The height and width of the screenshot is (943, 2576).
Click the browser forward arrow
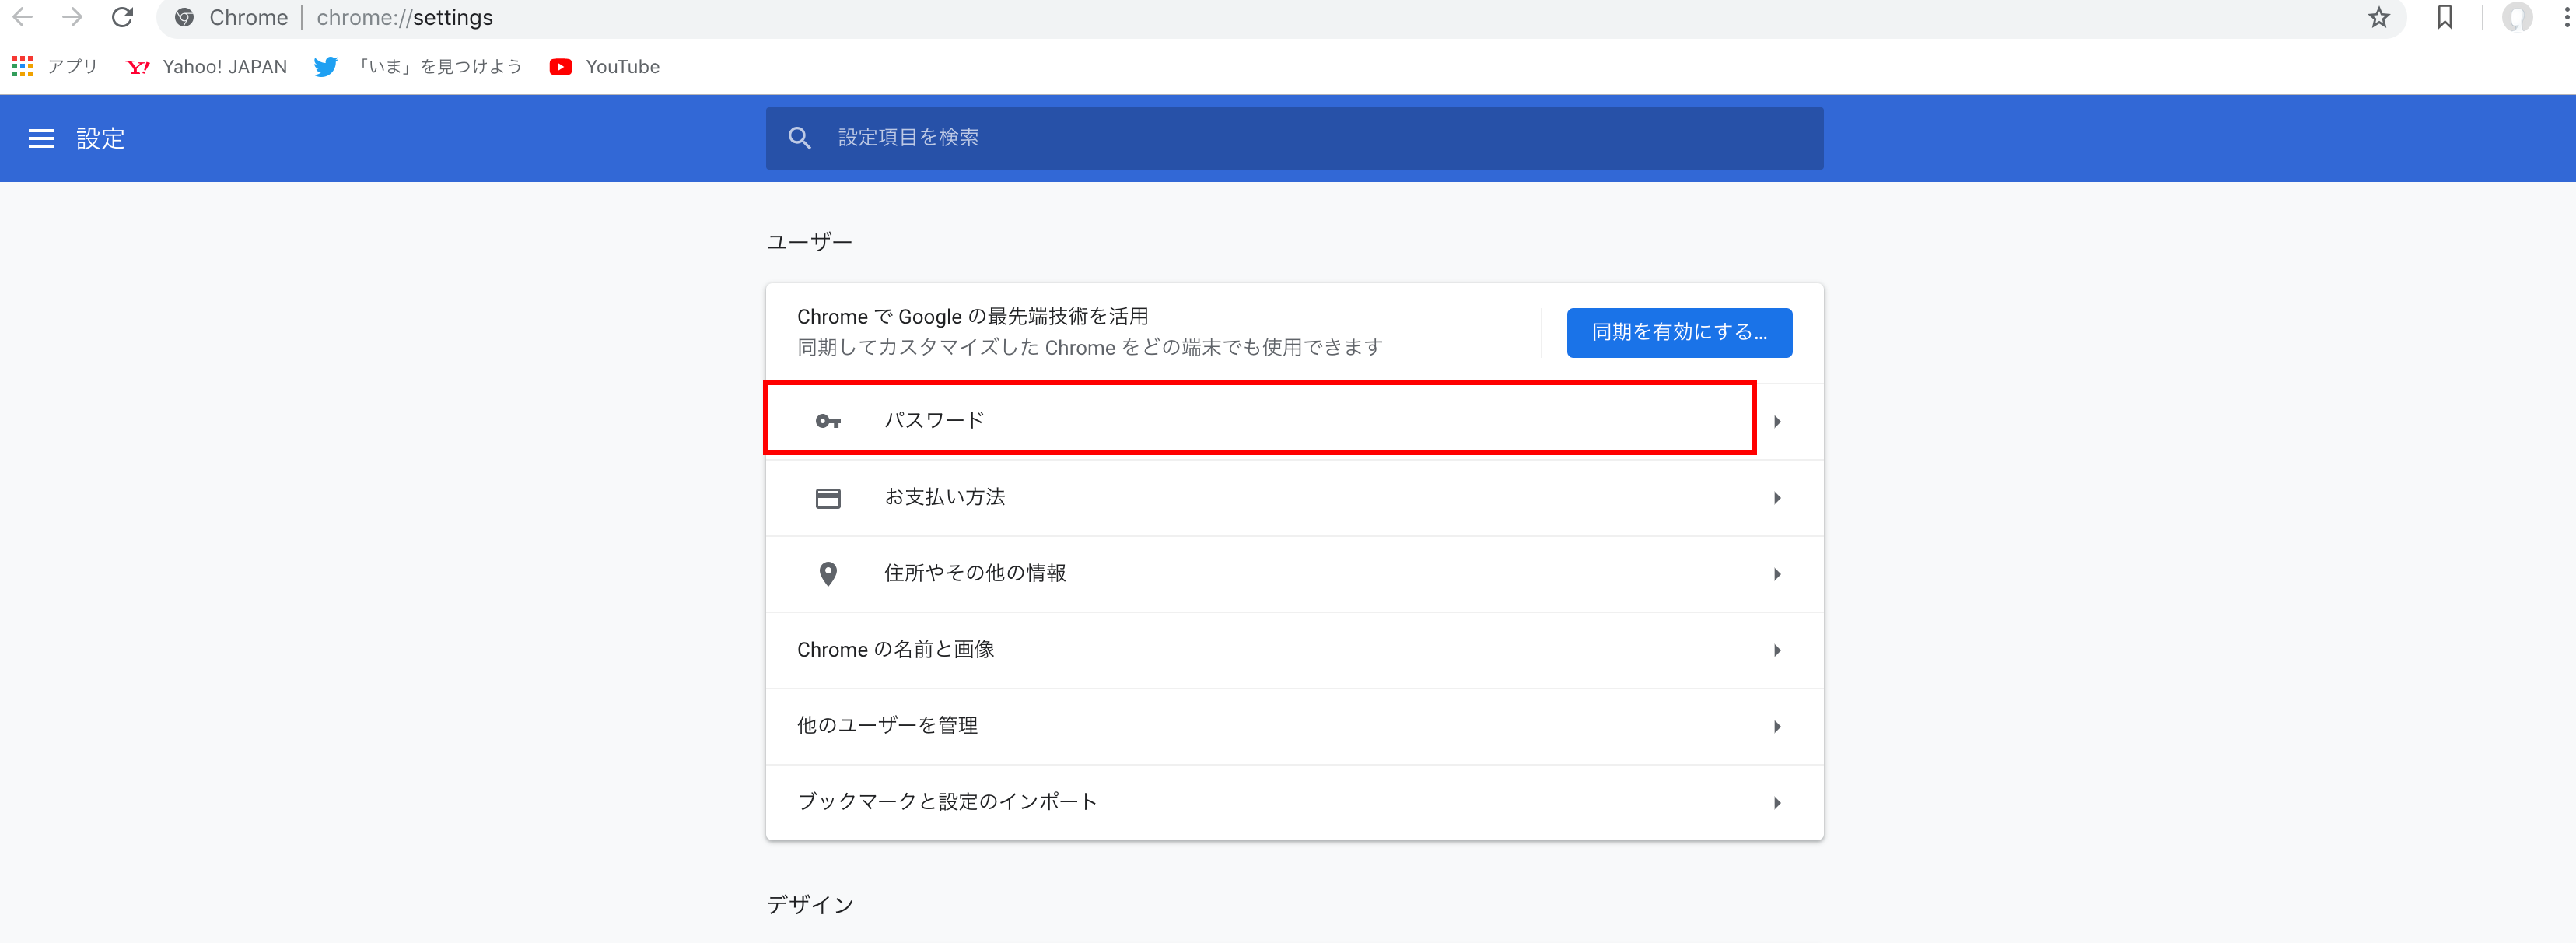pyautogui.click(x=72, y=17)
